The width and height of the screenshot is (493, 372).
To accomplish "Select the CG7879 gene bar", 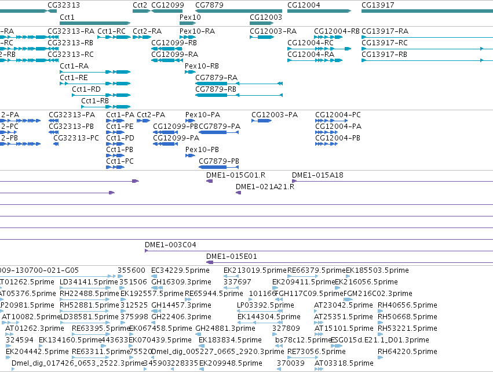I will (239, 11).
